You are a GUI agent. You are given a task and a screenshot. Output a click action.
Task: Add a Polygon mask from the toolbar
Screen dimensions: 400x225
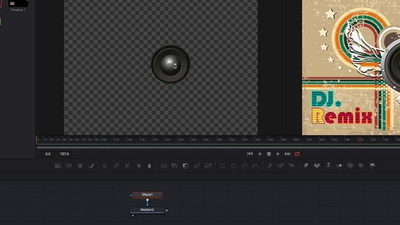coord(244,166)
